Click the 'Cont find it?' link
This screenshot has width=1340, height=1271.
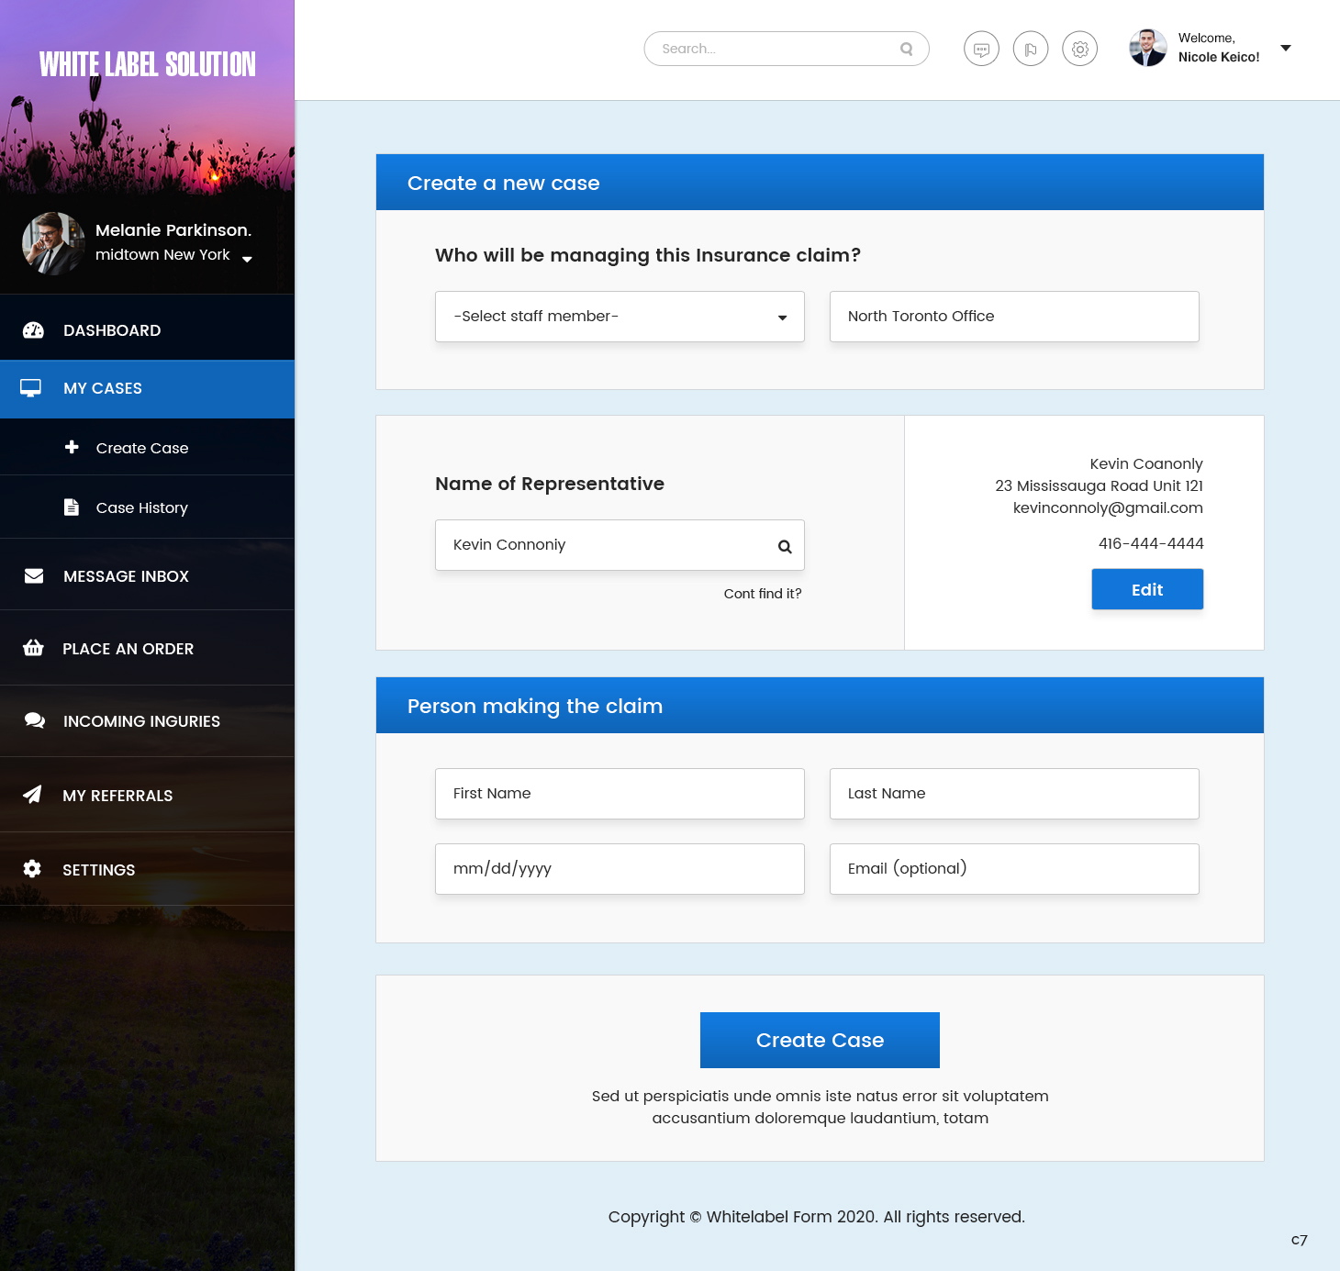tap(763, 594)
